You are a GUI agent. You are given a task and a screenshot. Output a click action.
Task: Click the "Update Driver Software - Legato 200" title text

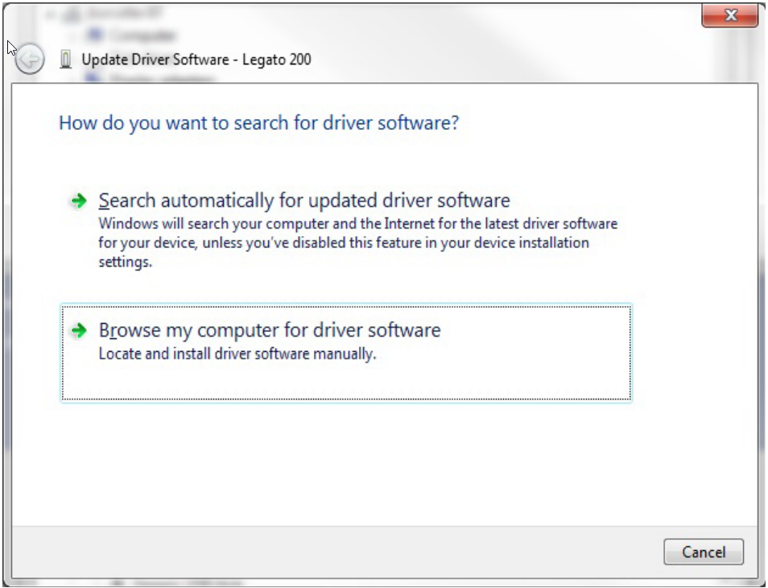(196, 60)
